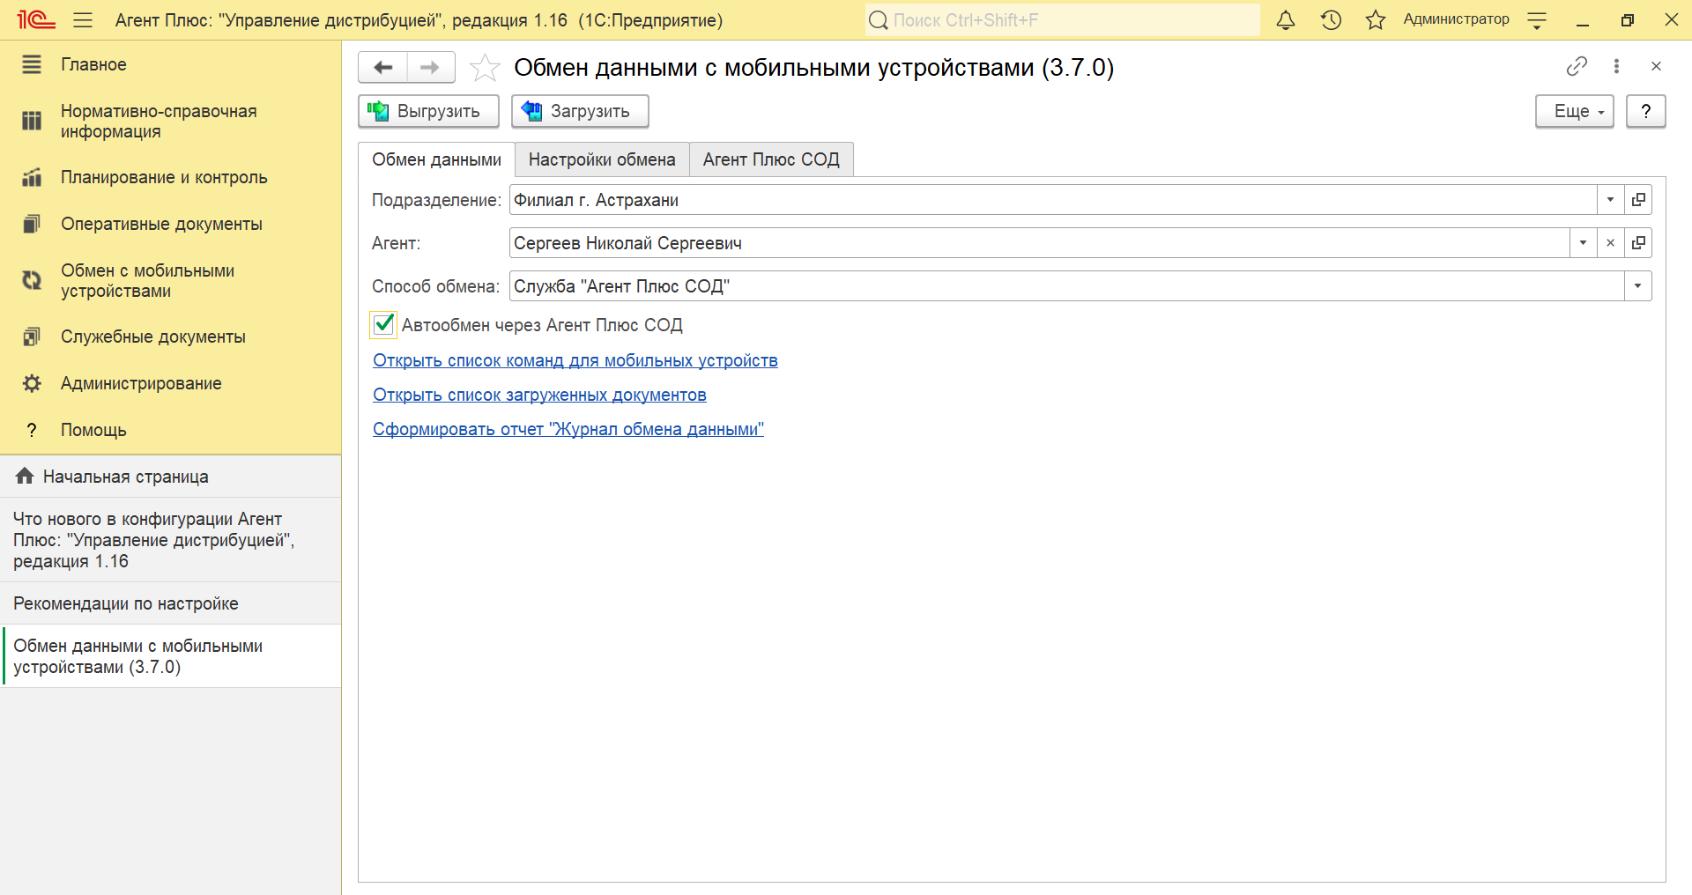Viewport: 1692px width, 895px height.
Task: Click the Планирование и контроль chart icon
Action: (x=32, y=177)
